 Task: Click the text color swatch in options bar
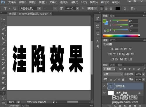click(x=118, y=8)
